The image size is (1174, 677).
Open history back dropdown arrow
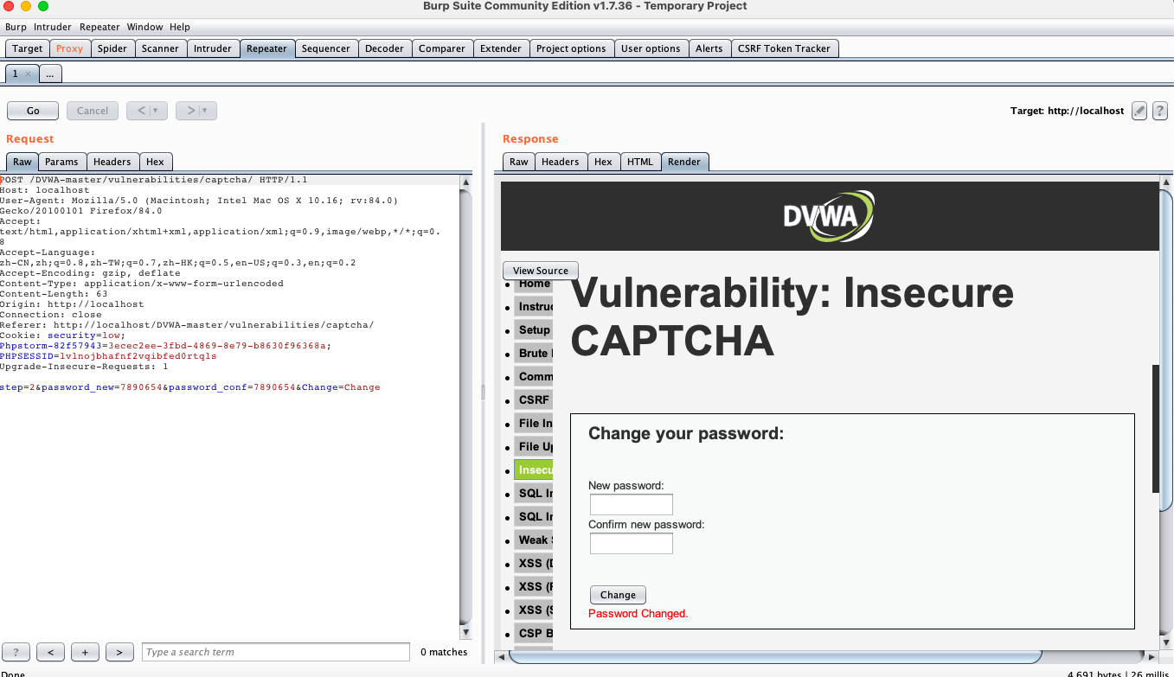point(155,111)
